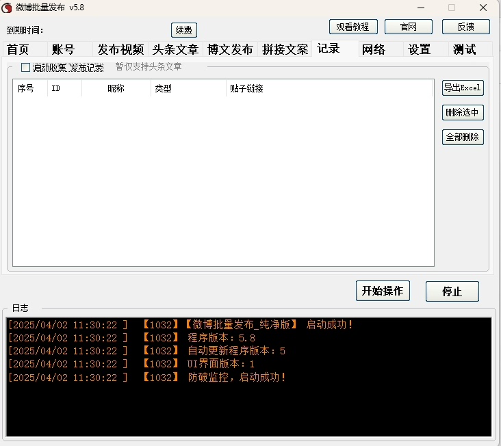This screenshot has height=446, width=501.
Task: Click the Weibo app logo icon
Action: (x=7, y=8)
